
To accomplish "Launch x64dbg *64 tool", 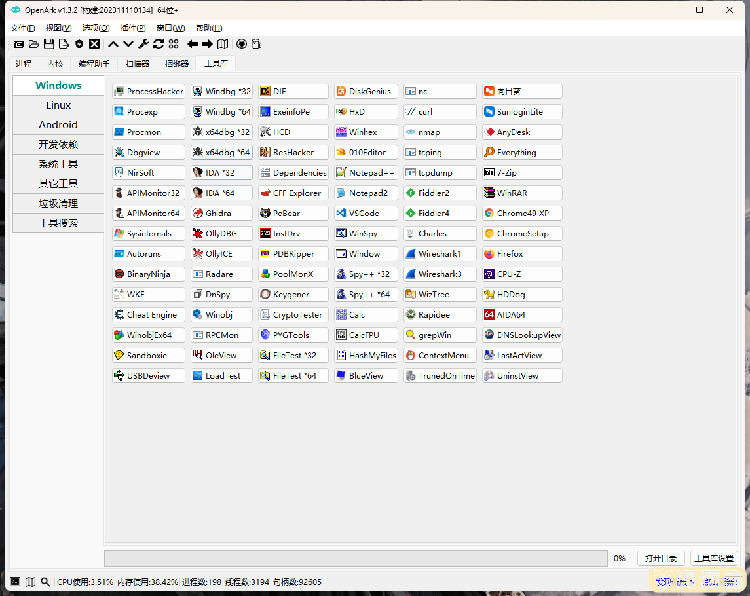I will (x=221, y=152).
